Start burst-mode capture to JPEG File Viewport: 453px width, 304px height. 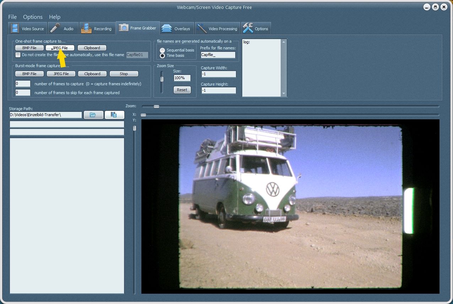coord(61,74)
